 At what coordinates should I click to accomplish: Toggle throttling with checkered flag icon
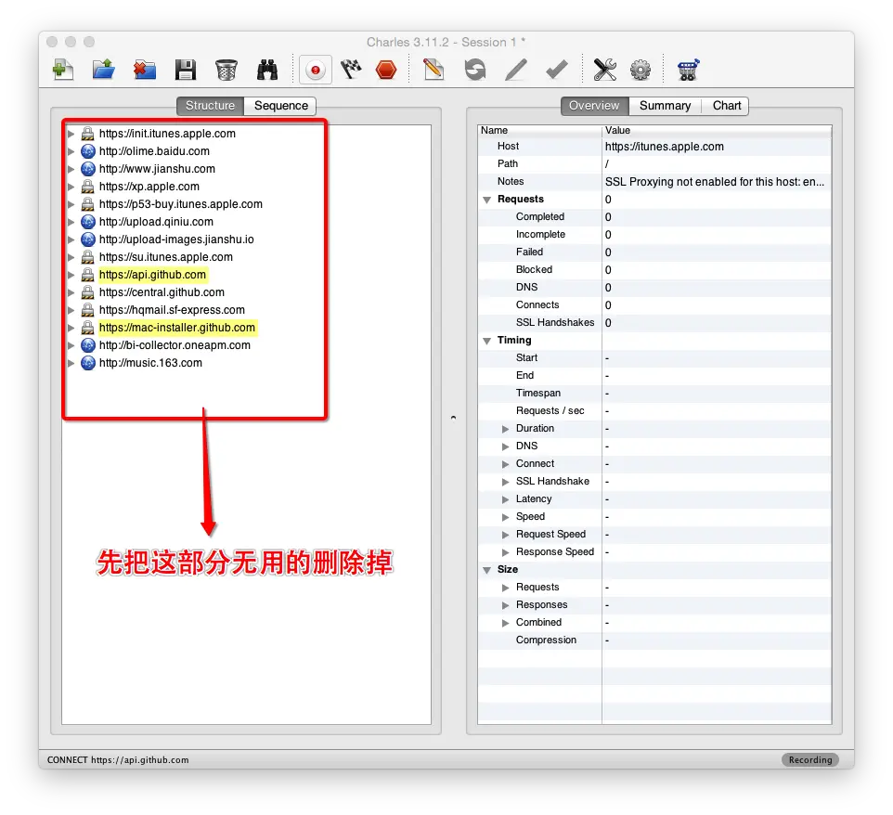point(352,70)
